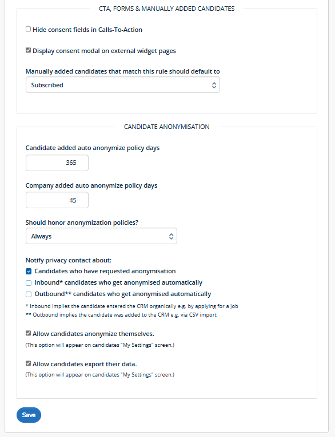Toggle Allow candidates export their data checkbox
This screenshot has width=335, height=437.
[x=28, y=363]
